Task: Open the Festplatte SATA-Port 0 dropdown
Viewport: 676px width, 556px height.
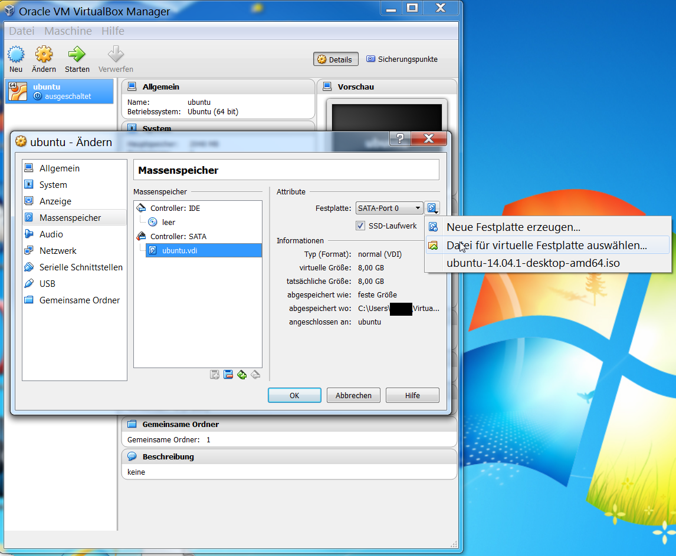Action: 389,208
